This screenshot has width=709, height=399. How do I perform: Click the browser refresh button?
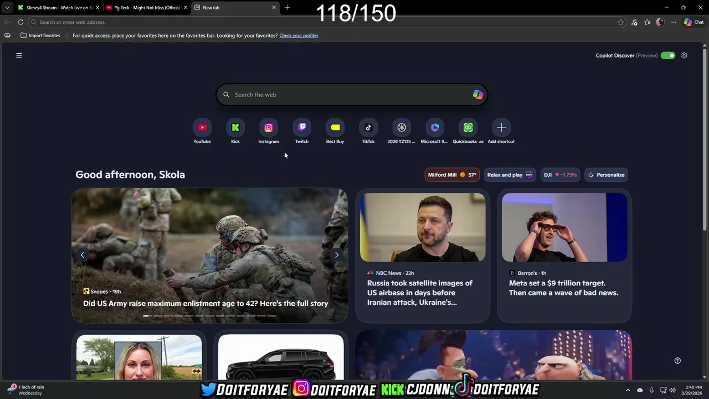(x=20, y=22)
